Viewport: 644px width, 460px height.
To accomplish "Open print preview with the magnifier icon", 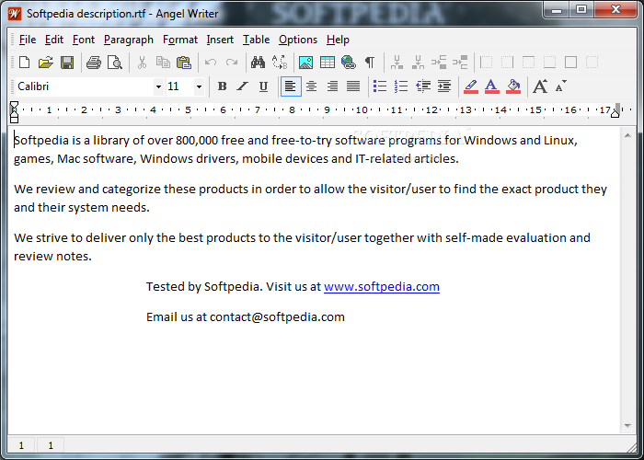I will [x=115, y=63].
